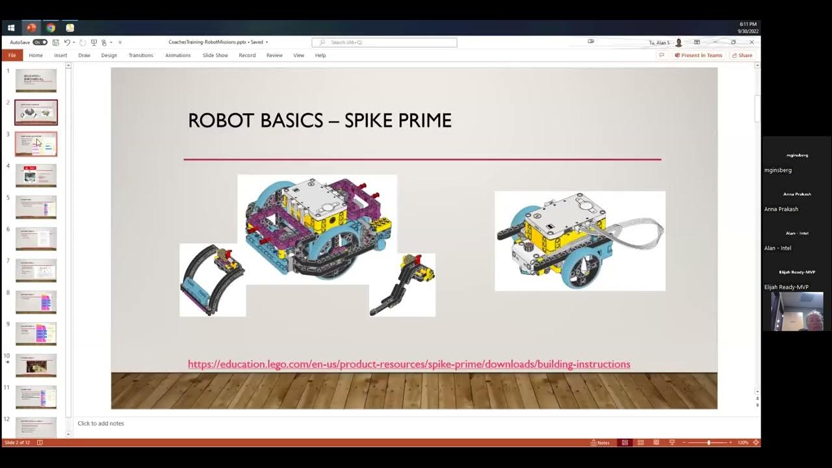The image size is (832, 468).
Task: Select slide 1 thumbnail
Action: point(36,81)
